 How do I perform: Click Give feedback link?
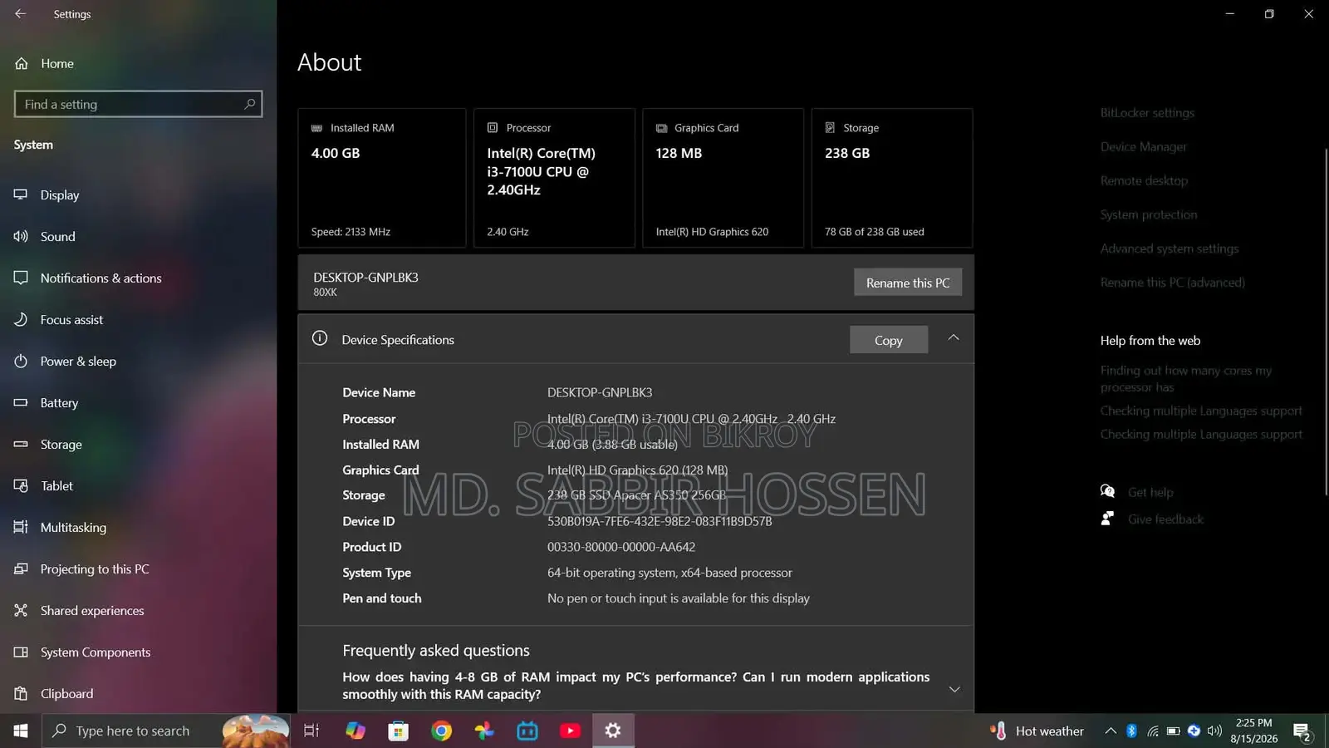tap(1165, 519)
